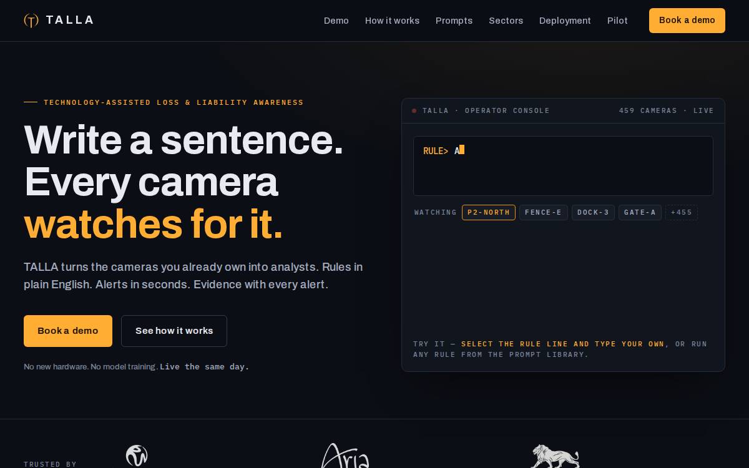The height and width of the screenshot is (468, 749).
Task: Click the Aria logo
Action: [345, 456]
